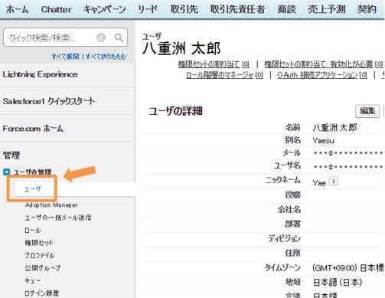This screenshot has height=298, width=385.
Task: Click the ユーザの詳細 section heading
Action: coord(175,111)
